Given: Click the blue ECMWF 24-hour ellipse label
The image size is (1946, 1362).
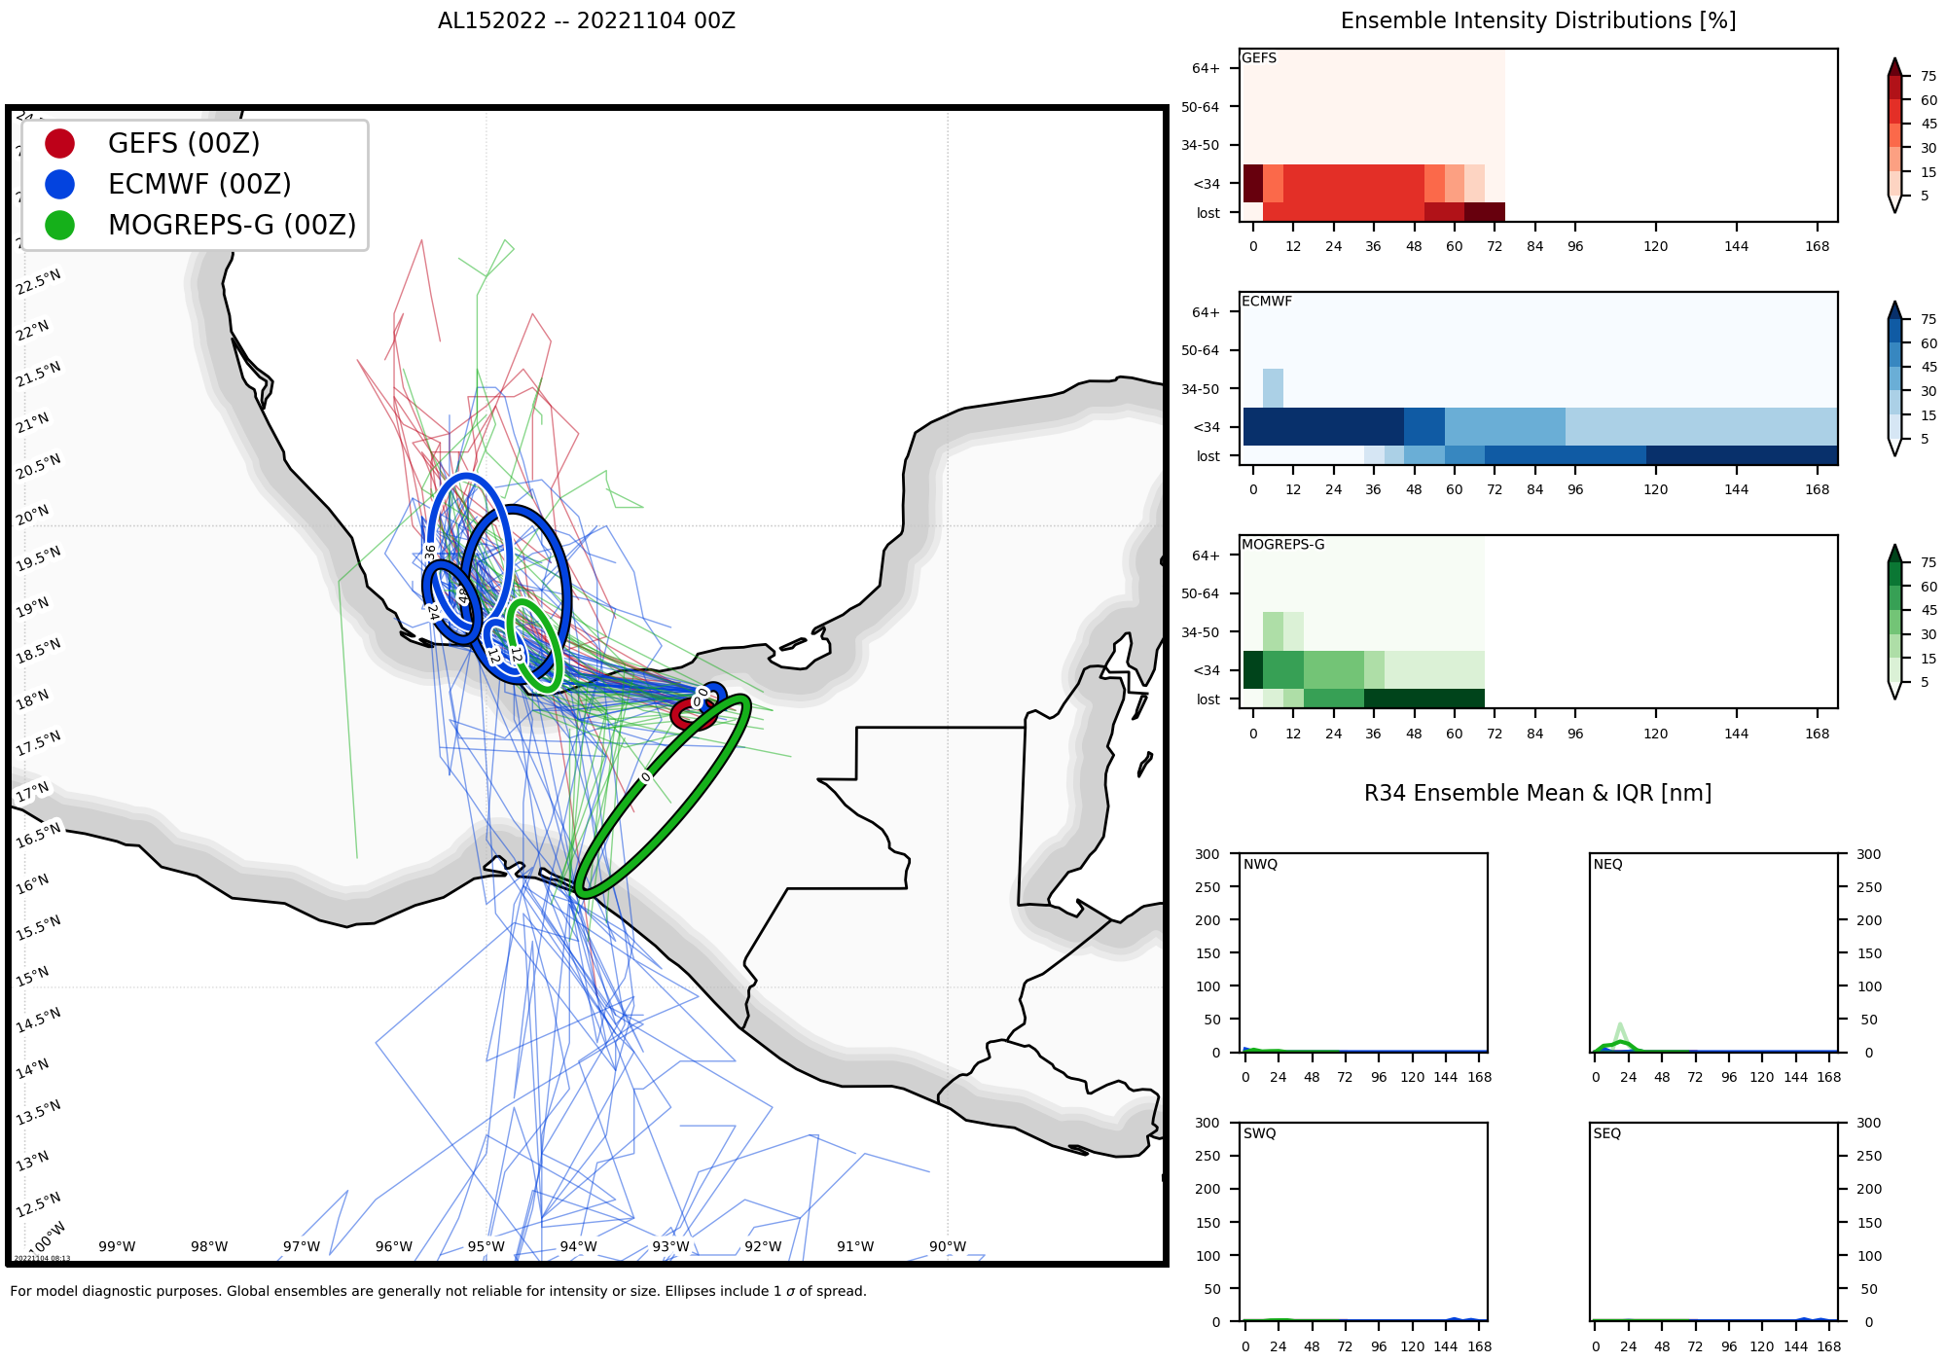Looking at the screenshot, I should (432, 612).
